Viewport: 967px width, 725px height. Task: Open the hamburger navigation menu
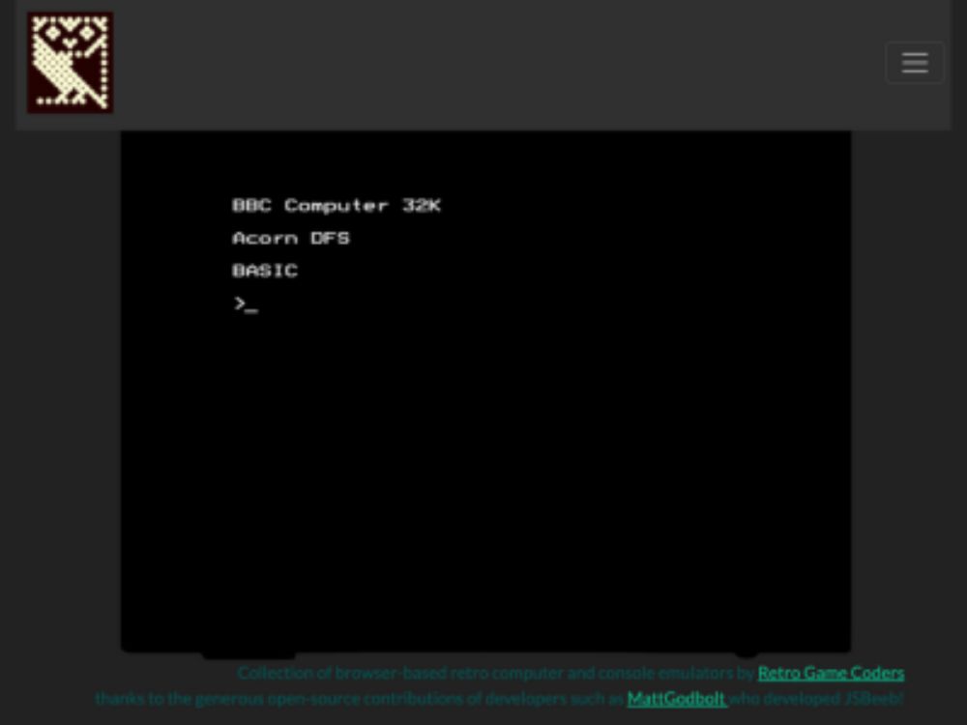[x=915, y=62]
